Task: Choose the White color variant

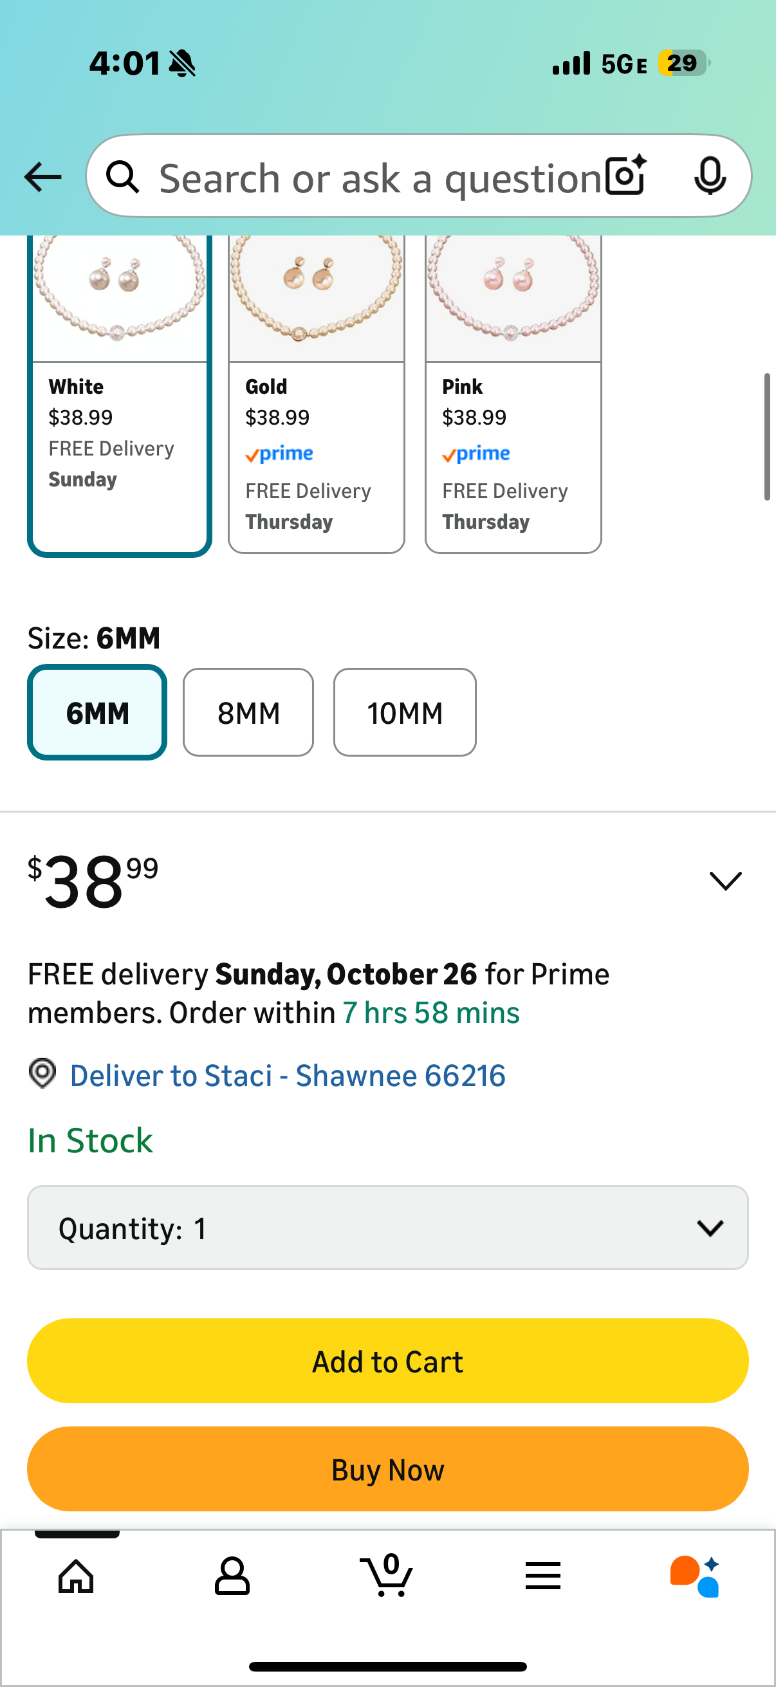Action: click(x=119, y=393)
